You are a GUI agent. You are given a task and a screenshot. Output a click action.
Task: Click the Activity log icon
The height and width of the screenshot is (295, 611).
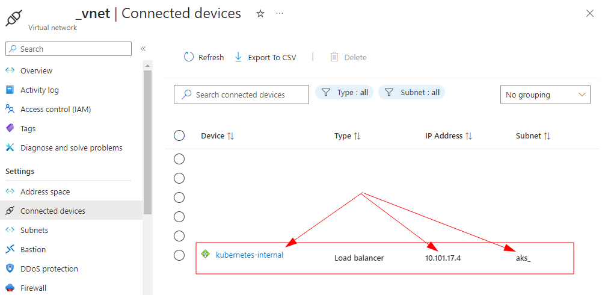click(10, 90)
